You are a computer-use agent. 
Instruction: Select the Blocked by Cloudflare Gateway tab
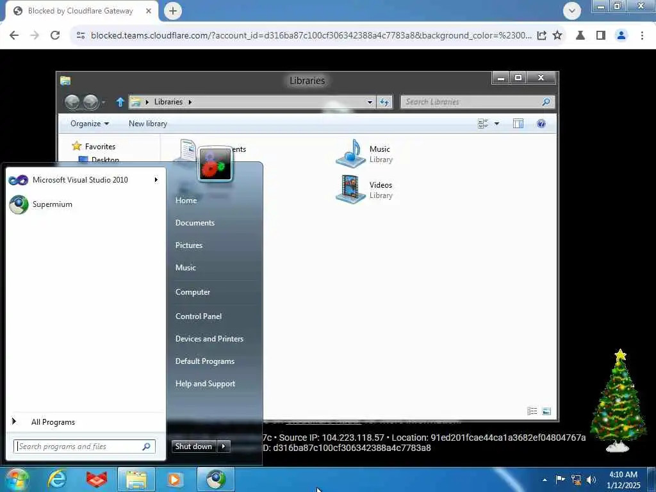80,11
